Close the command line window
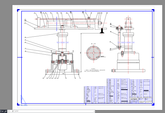Screen dimensions: 165x113 [x=3, y=111]
